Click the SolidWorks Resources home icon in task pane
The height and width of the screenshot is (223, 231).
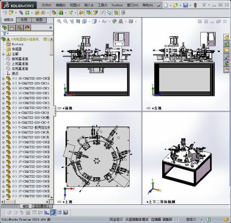(227, 37)
